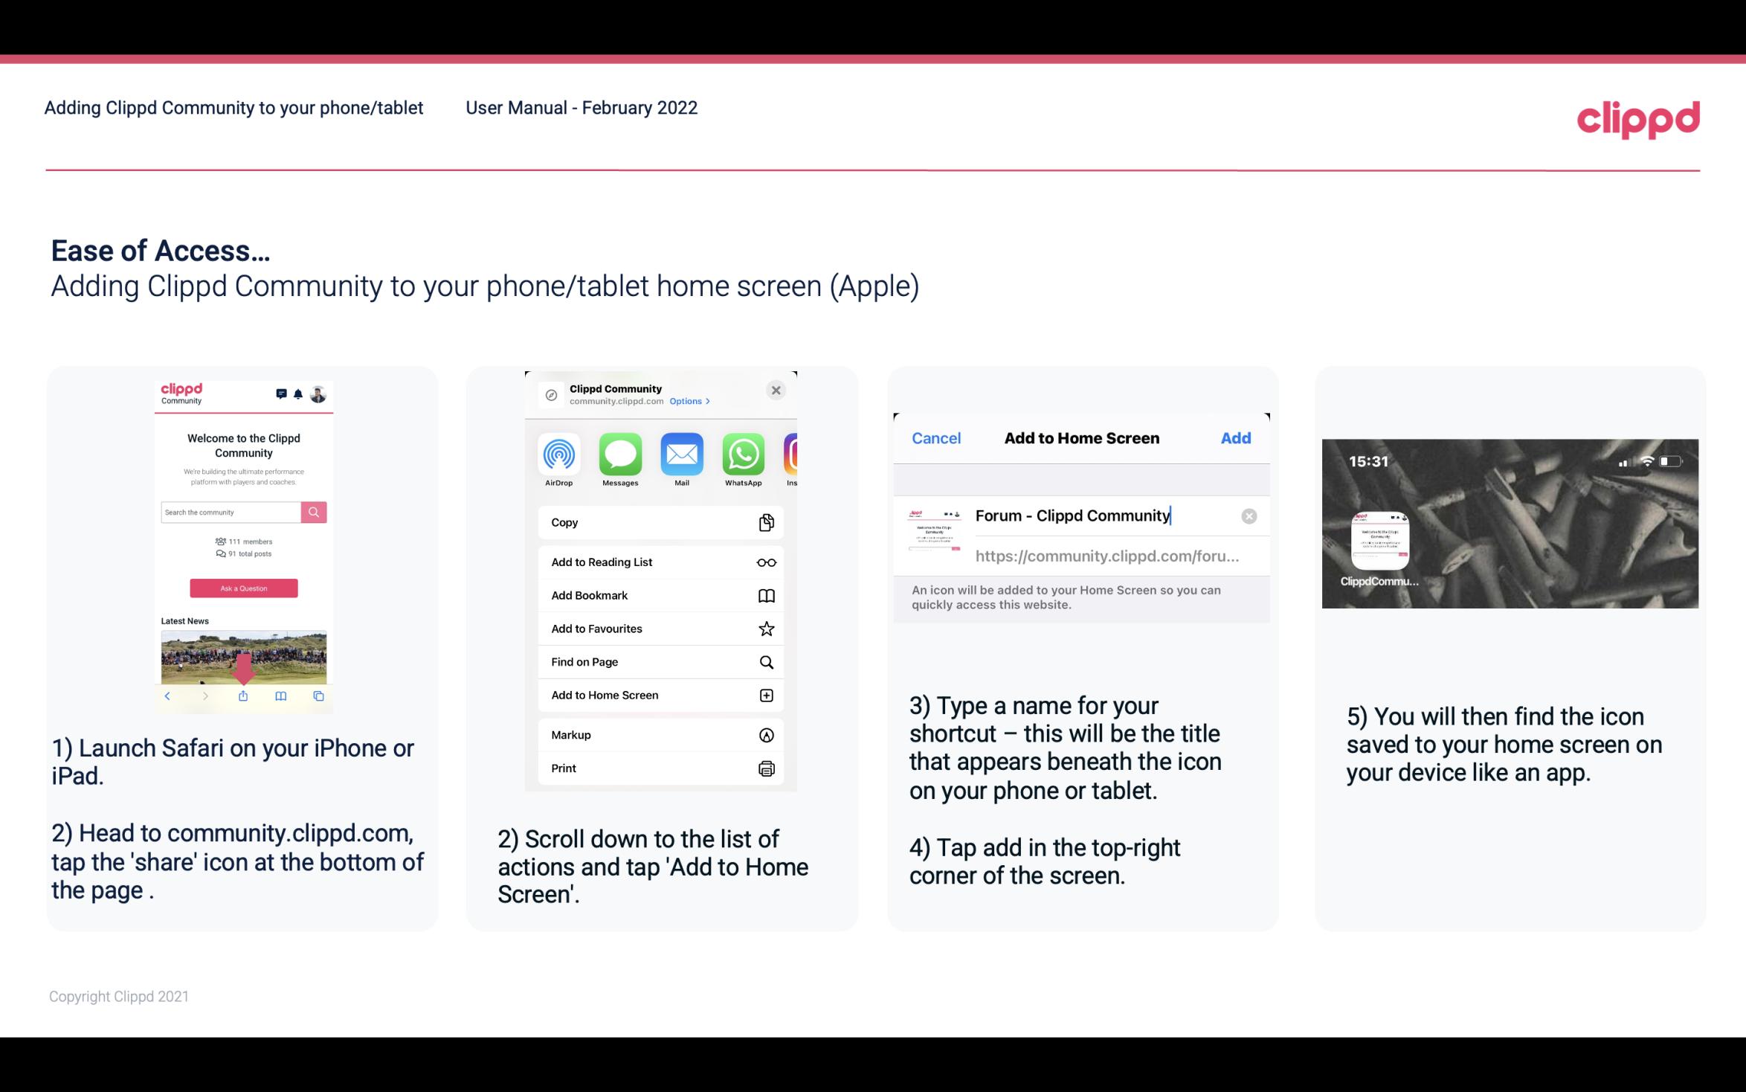
Task: Click the Cancel button on Add to Home Screen
Action: point(936,438)
